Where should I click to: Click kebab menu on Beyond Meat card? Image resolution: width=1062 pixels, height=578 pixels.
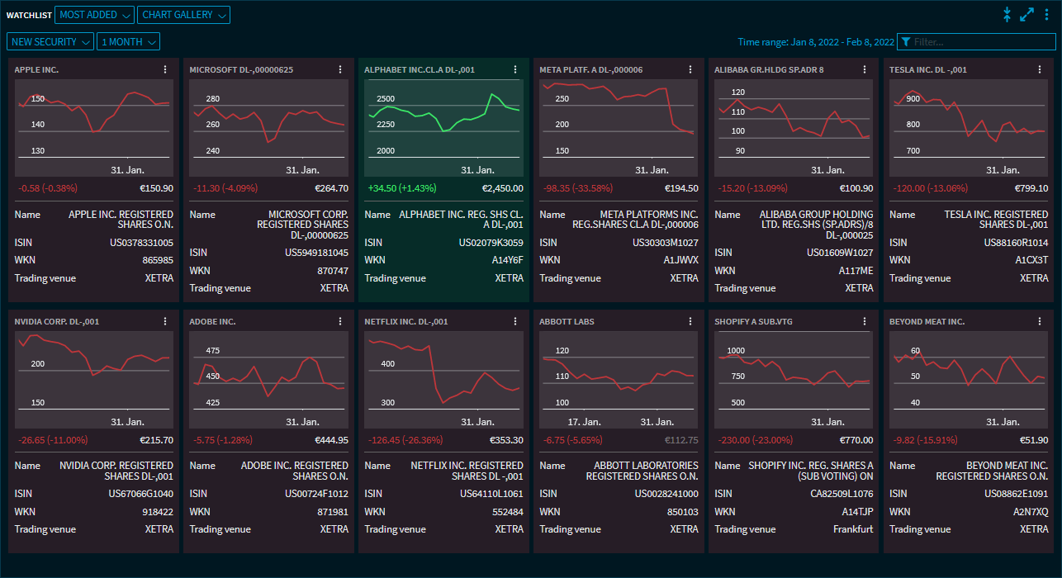pos(1041,321)
